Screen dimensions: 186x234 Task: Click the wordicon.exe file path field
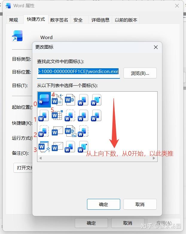click(x=78, y=73)
